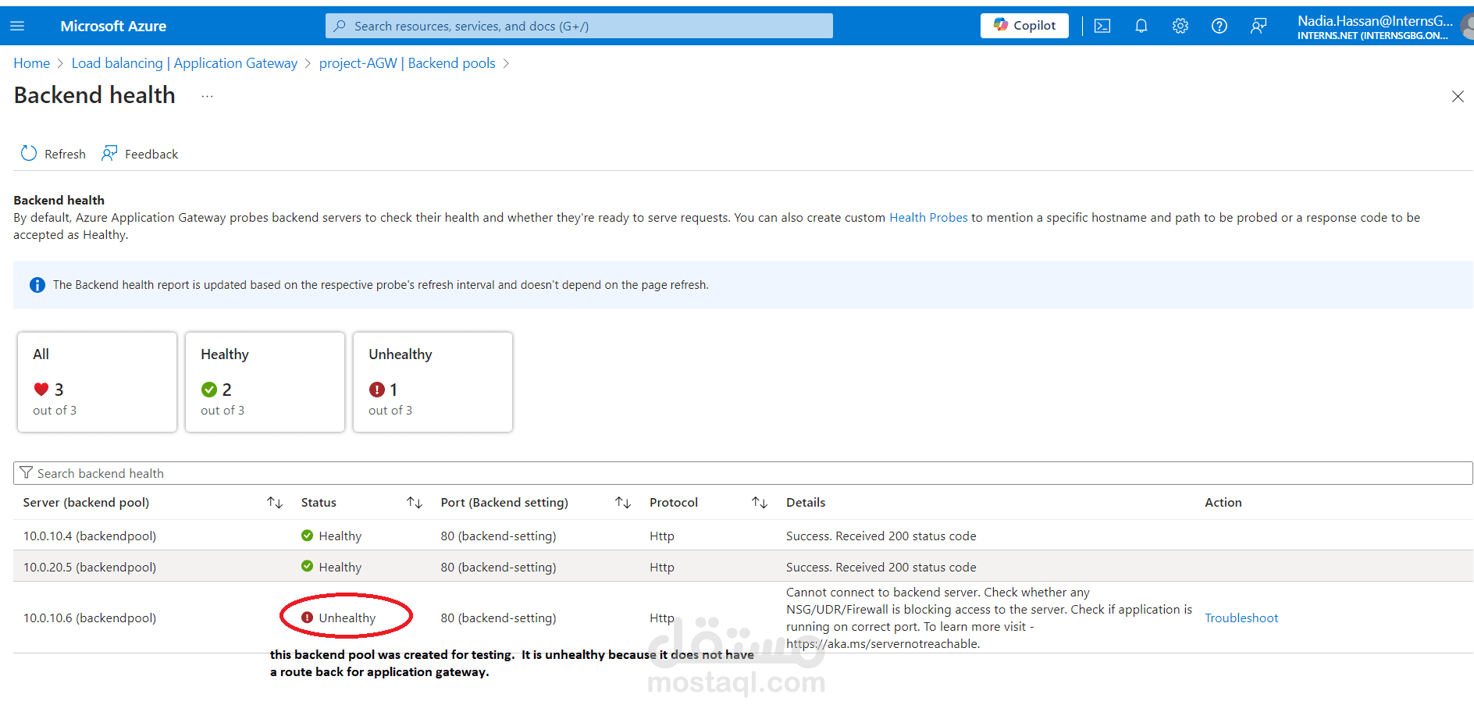
Task: Click the Troubleshoot link for 10.0.10.6
Action: pos(1241,618)
